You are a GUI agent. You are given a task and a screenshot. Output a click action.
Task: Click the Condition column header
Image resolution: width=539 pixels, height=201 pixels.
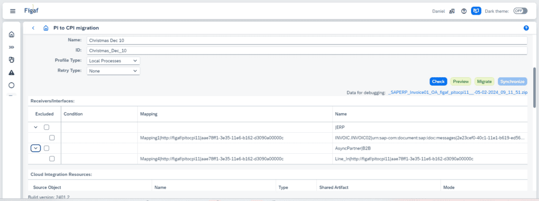99,114
